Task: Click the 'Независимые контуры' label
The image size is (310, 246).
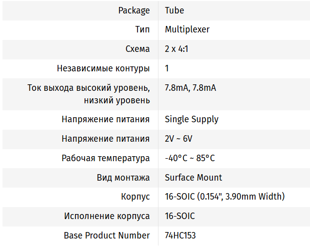Action: [x=103, y=68]
